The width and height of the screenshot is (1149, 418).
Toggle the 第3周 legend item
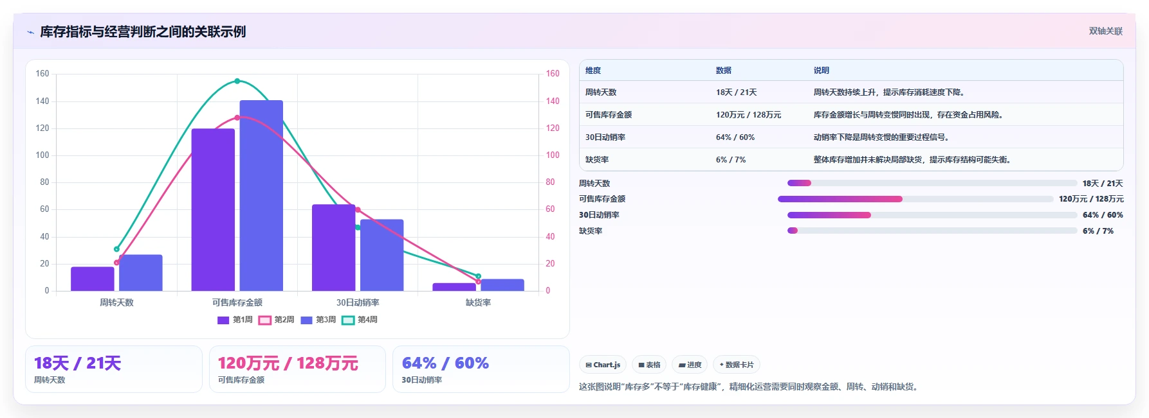pos(318,320)
